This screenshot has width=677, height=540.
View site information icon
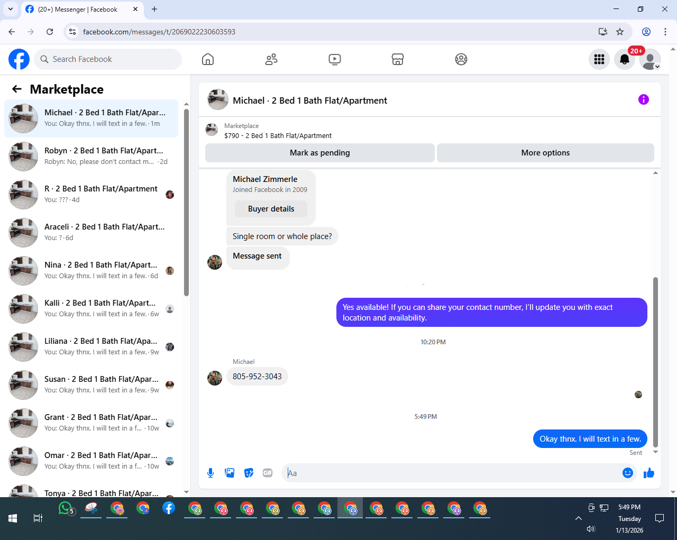[x=73, y=32]
